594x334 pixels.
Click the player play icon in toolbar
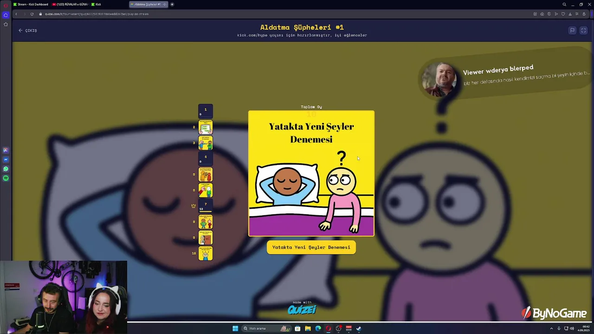click(556, 14)
